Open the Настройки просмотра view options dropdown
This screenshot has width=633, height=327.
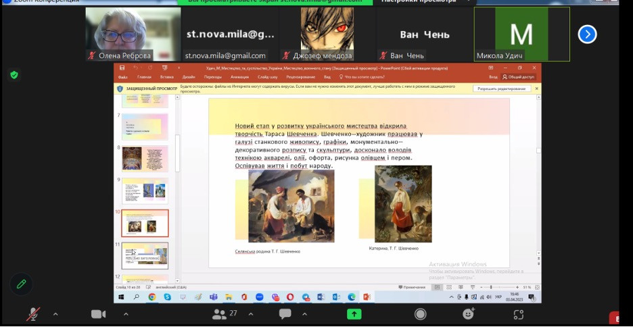click(x=426, y=1)
